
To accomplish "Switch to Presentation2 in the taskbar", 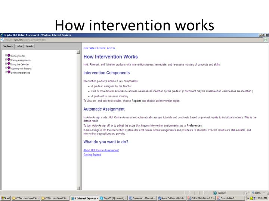I will click(230, 198).
